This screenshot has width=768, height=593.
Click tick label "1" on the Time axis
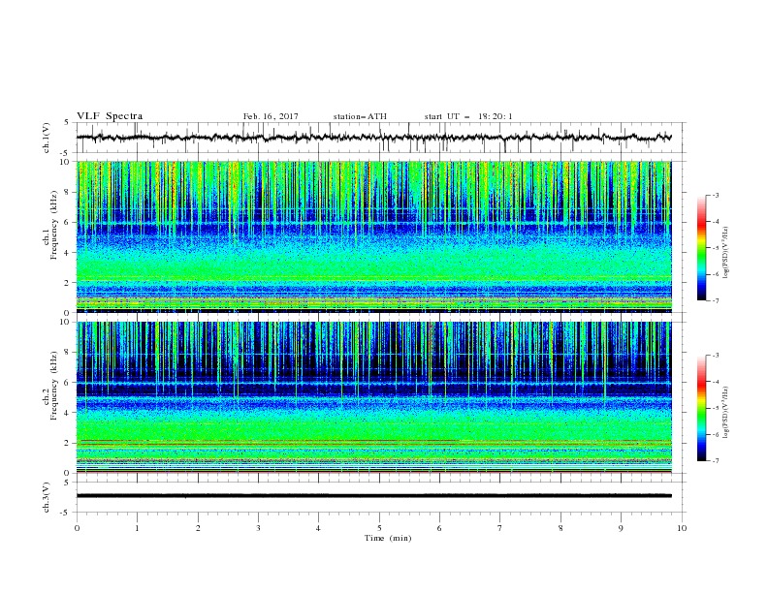pos(137,528)
